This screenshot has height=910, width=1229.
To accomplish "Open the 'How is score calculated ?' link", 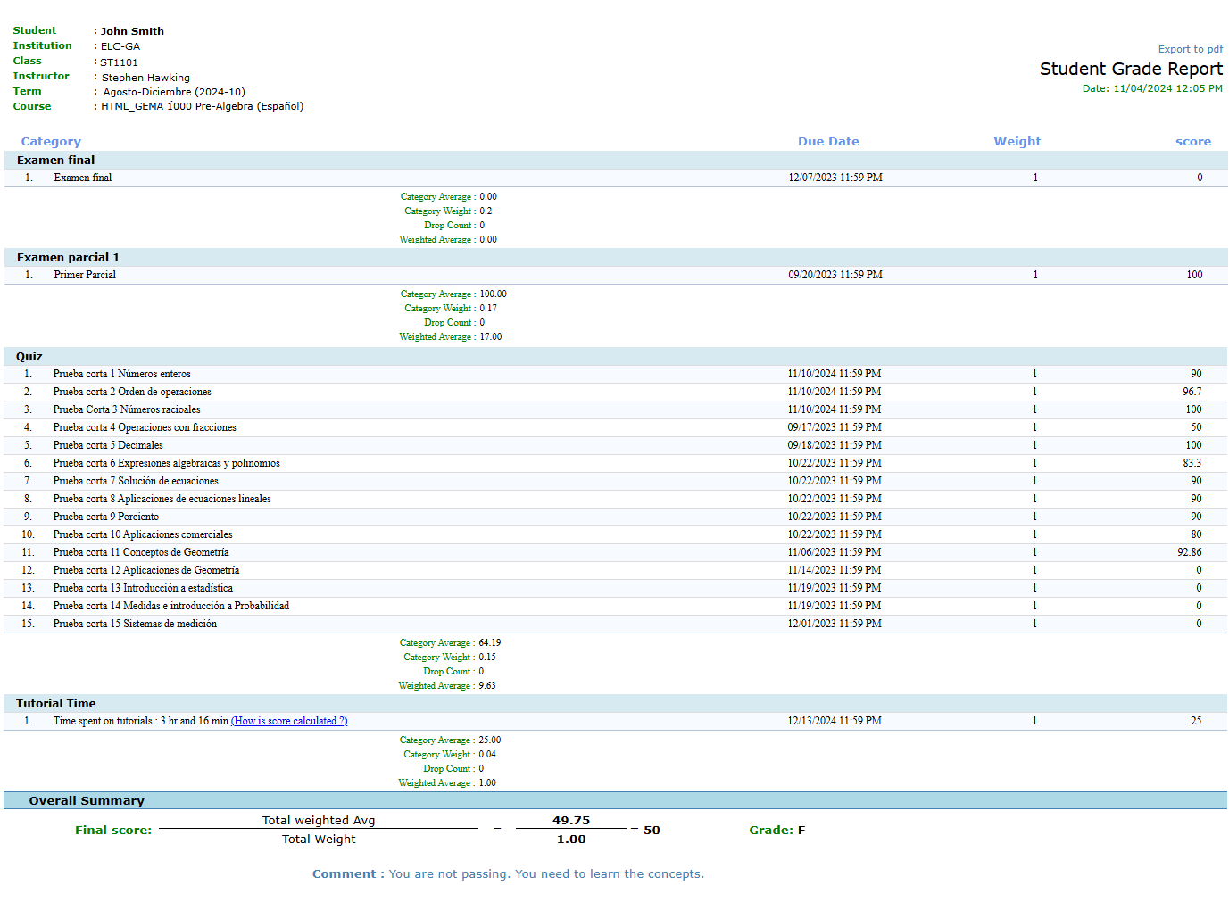I will point(289,721).
